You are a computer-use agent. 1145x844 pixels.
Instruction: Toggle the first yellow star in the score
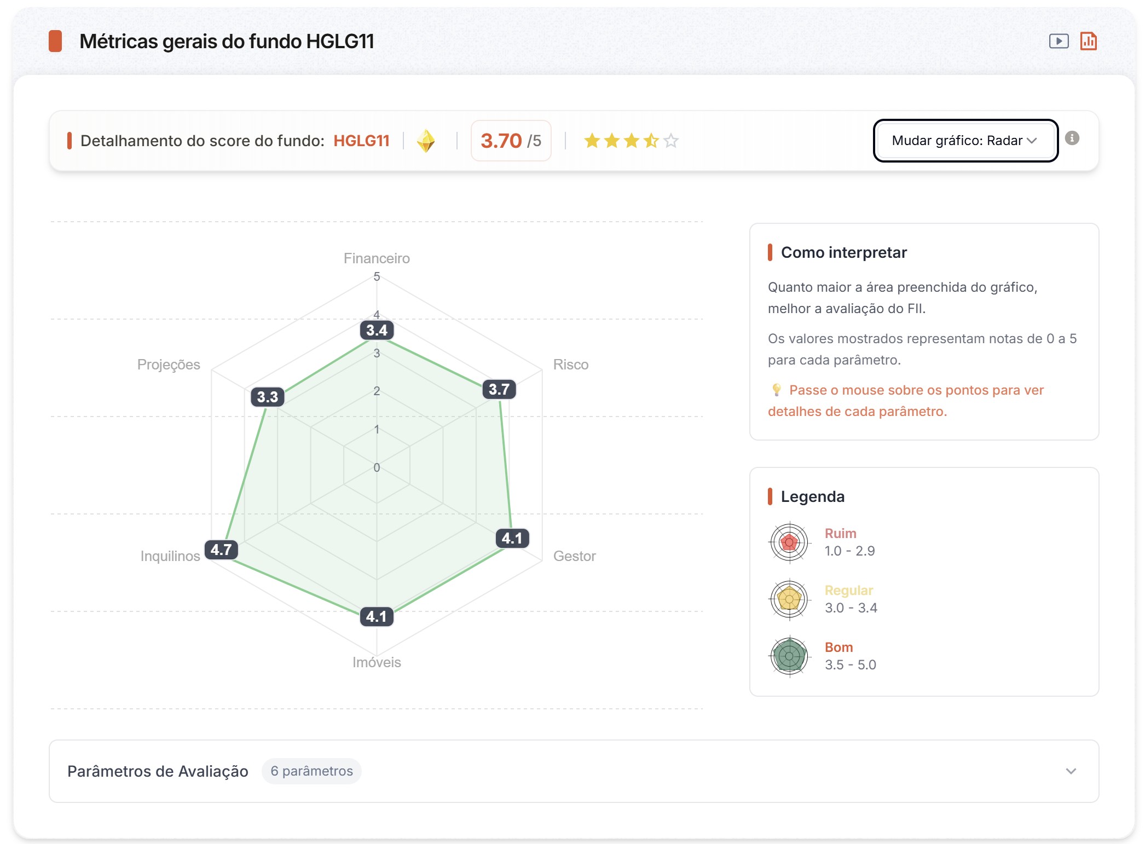coord(593,141)
